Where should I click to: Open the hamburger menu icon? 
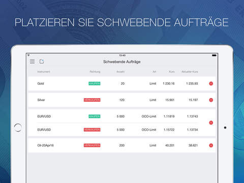[32, 62]
